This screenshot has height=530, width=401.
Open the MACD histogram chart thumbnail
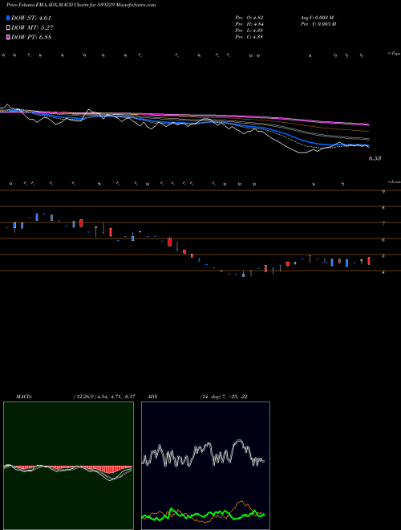(68, 466)
